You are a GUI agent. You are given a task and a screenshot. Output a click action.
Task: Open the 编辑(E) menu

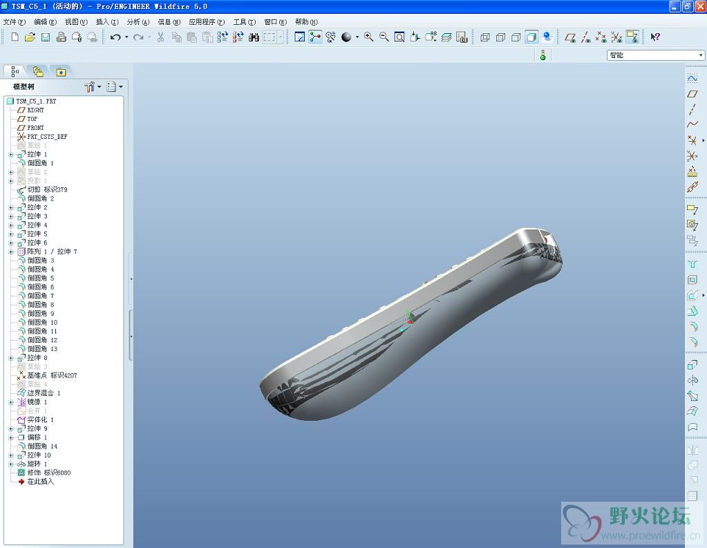tap(45, 21)
